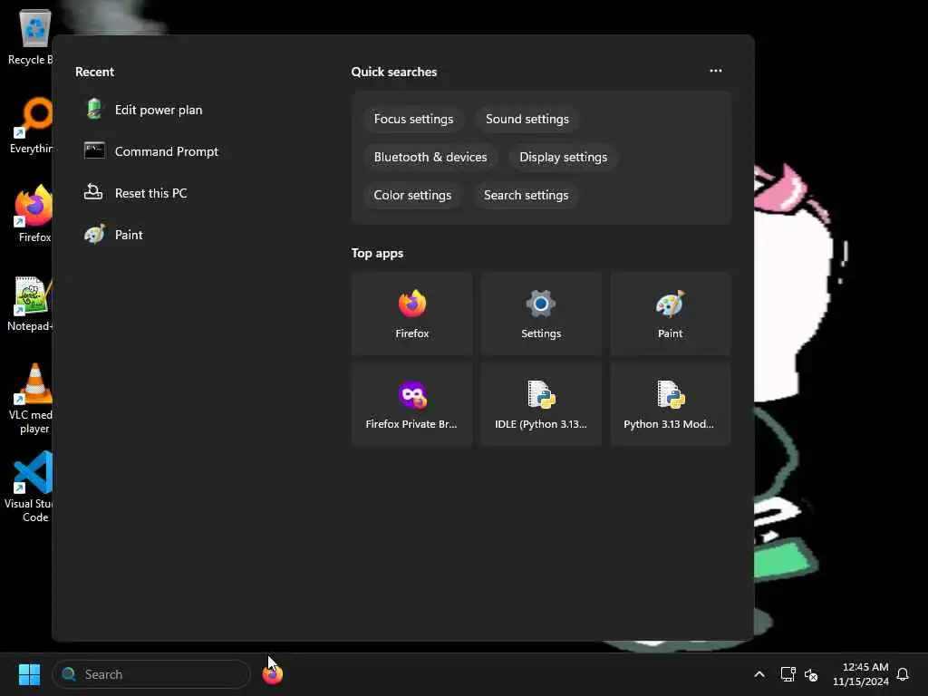Select the Visual Studio Code shortcut
The width and height of the screenshot is (928, 696).
click(x=31, y=487)
